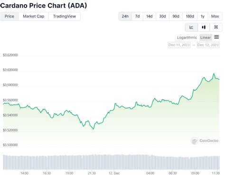Open the Dec 11, 2023 start date picker
This screenshot has height=177, width=225.
click(x=179, y=45)
